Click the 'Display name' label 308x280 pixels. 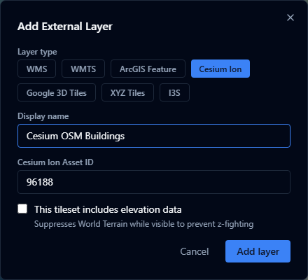coord(43,116)
